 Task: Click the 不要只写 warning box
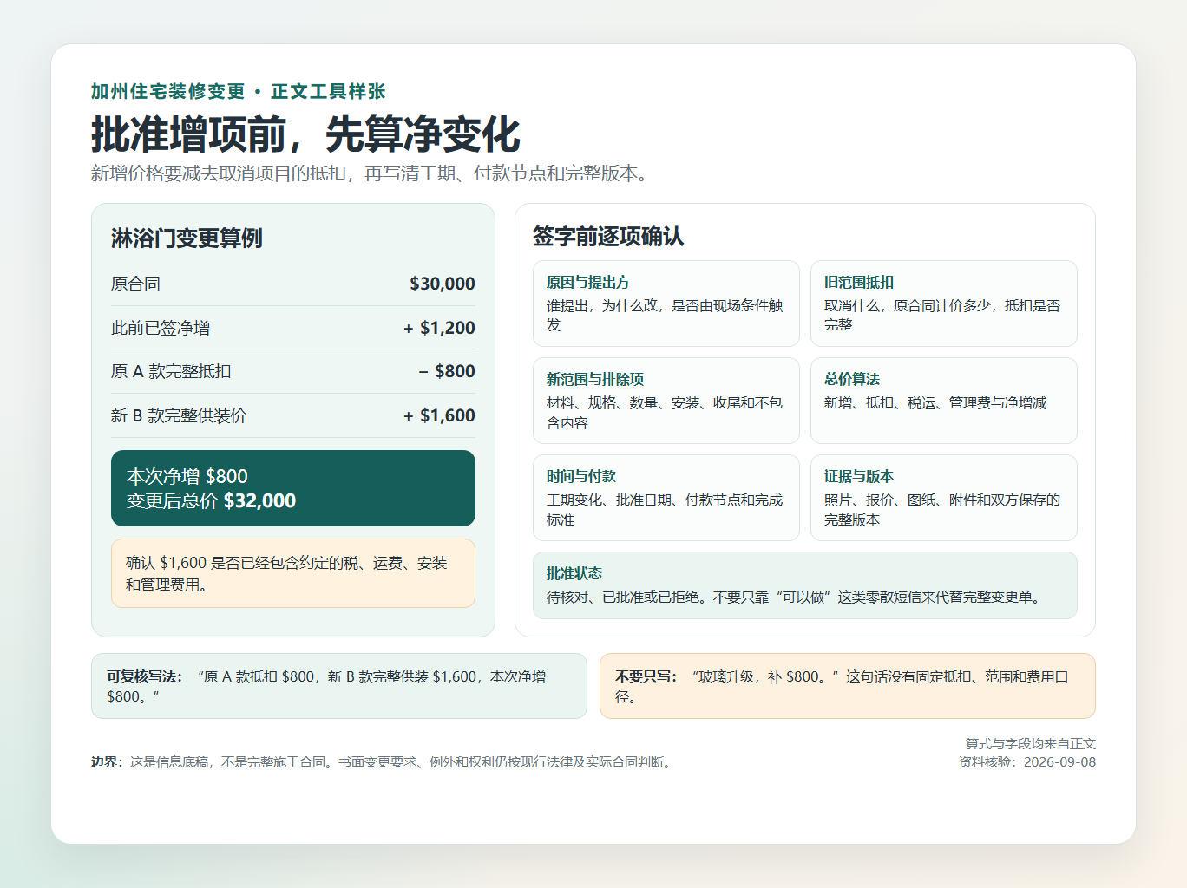[848, 686]
